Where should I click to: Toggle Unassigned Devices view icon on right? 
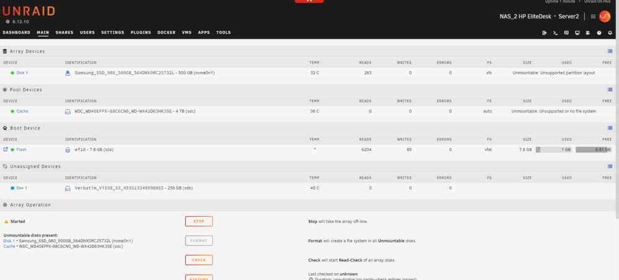[x=610, y=166]
